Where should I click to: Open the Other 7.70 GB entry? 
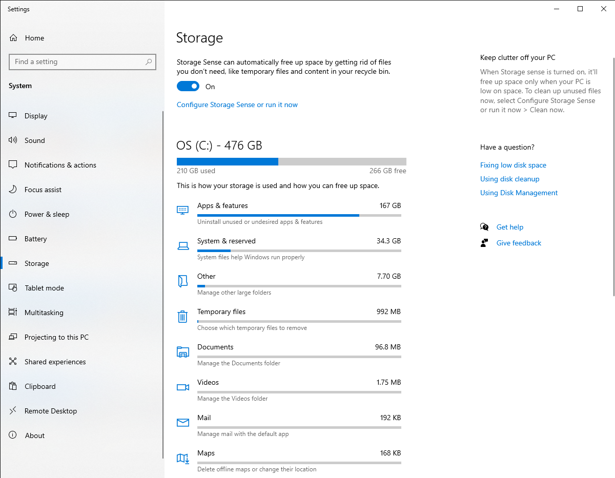pyautogui.click(x=289, y=284)
